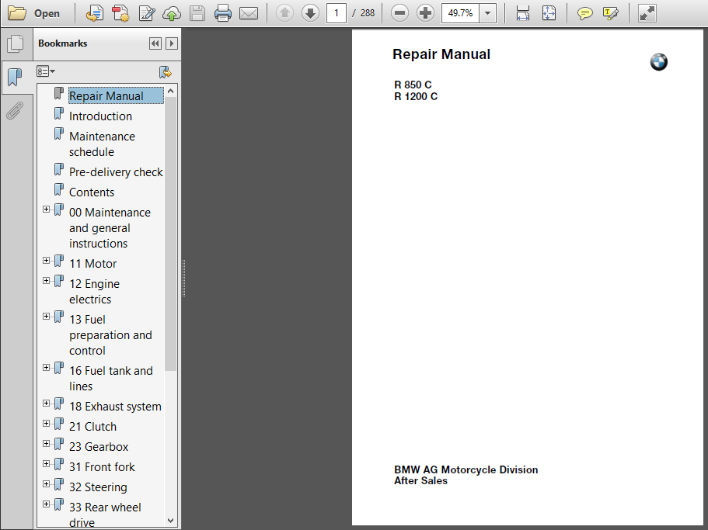Open the Combine files icon with gear
This screenshot has height=530, width=708.
point(120,13)
